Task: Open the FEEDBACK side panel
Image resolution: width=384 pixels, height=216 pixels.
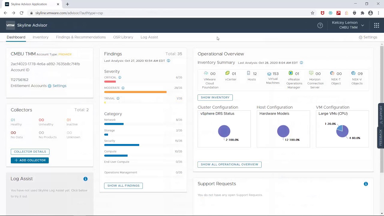Action: click(x=381, y=137)
